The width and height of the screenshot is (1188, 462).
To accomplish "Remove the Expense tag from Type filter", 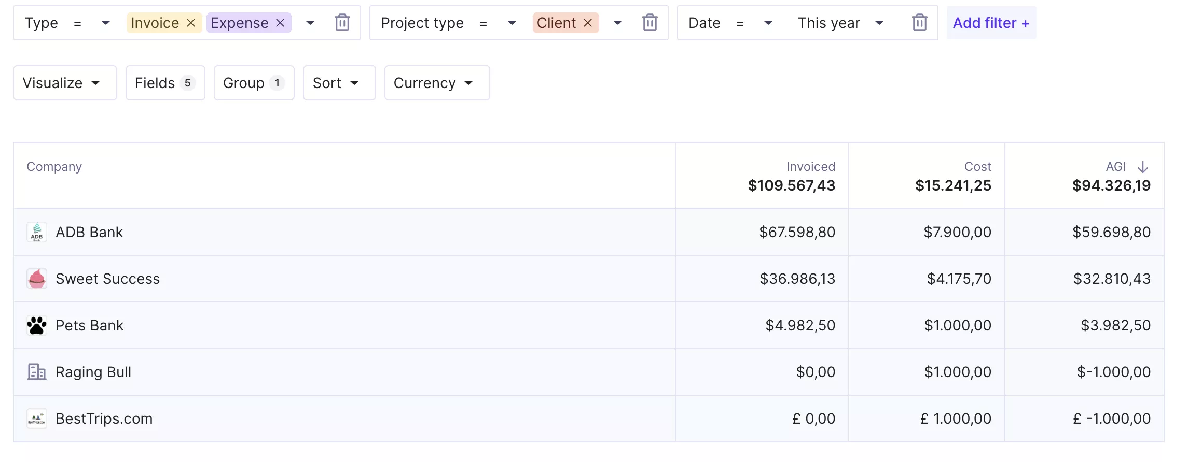I will click(x=280, y=23).
